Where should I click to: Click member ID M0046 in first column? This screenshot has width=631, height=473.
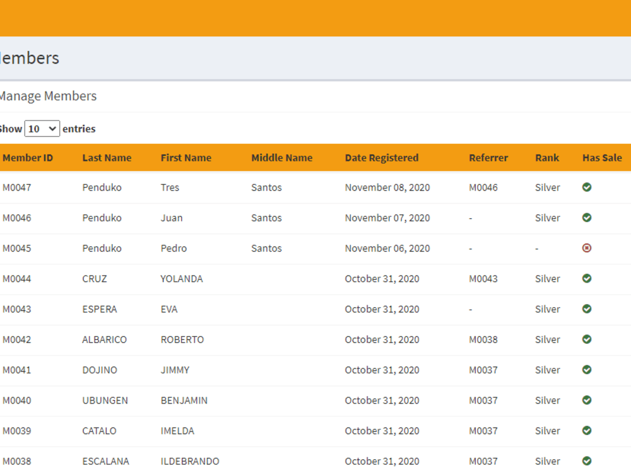(17, 218)
